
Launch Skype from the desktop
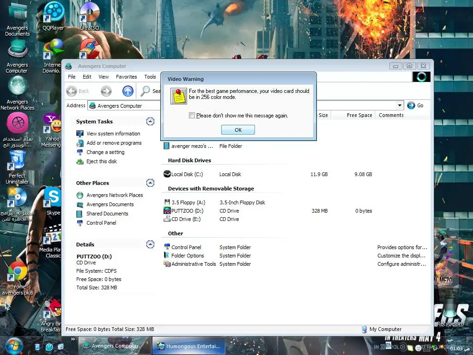click(53, 201)
